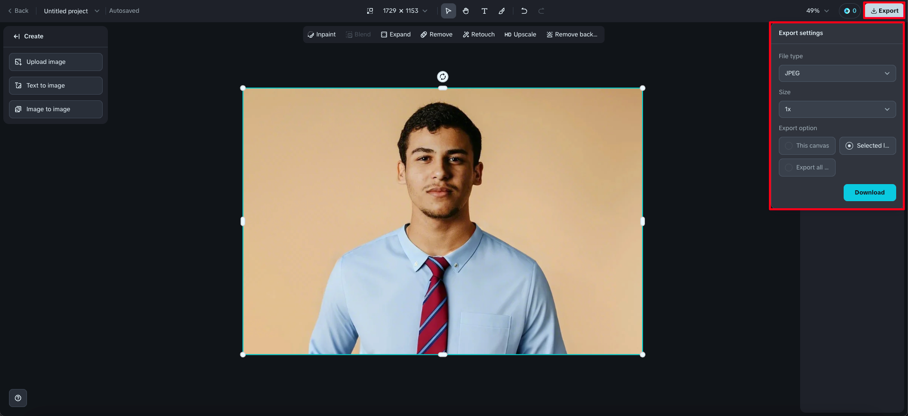Undo the last action
908x416 pixels.
pyautogui.click(x=524, y=11)
